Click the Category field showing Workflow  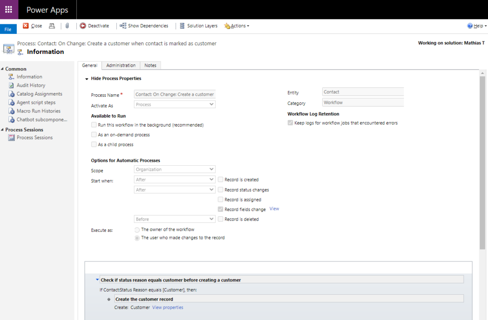point(363,102)
